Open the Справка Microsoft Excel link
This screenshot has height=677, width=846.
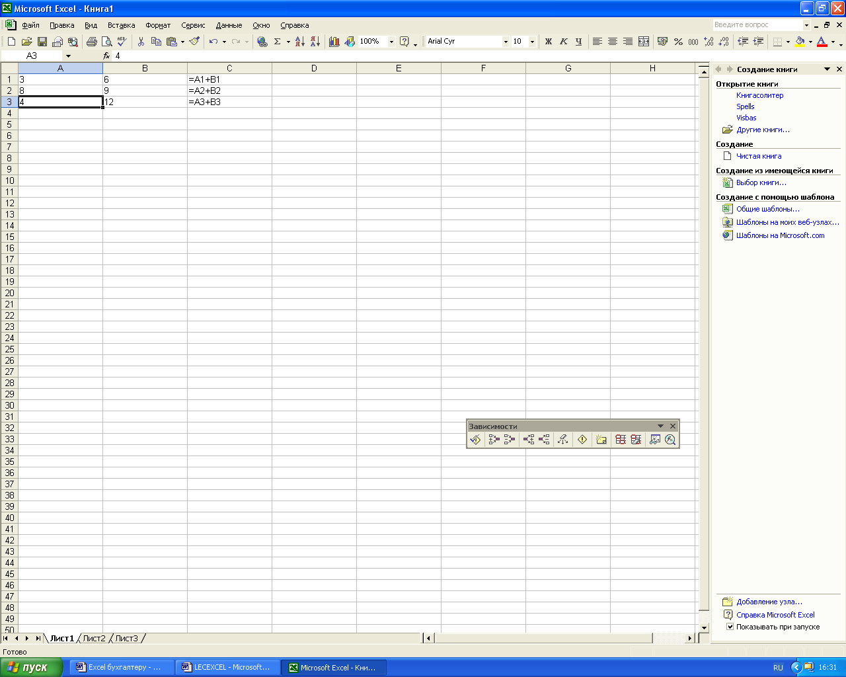(x=775, y=615)
